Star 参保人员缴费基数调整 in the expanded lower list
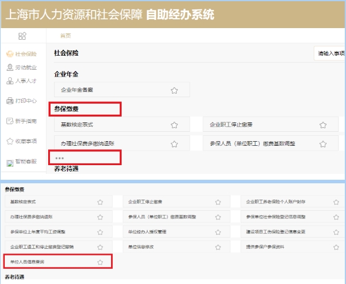The height and width of the screenshot is (284, 346). click(218, 217)
